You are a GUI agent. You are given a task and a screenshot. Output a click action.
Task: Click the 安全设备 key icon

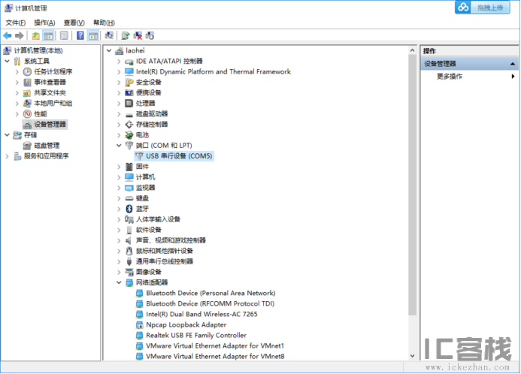pos(129,83)
